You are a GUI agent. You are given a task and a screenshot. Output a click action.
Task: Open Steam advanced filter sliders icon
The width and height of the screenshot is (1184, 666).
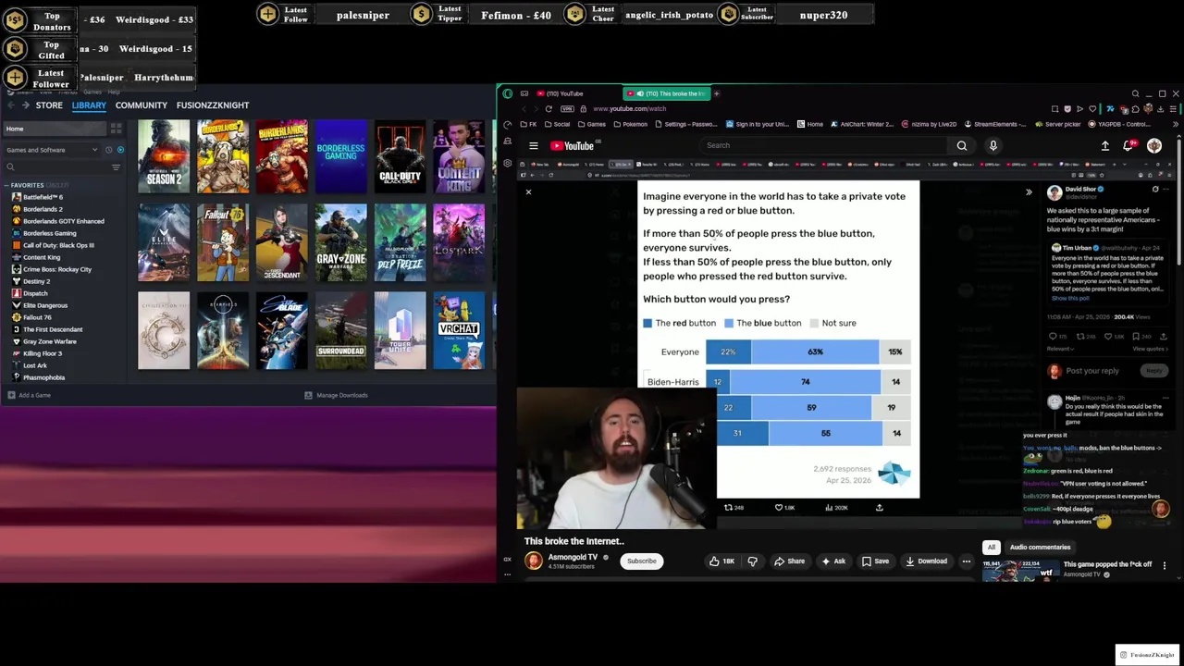(116, 167)
